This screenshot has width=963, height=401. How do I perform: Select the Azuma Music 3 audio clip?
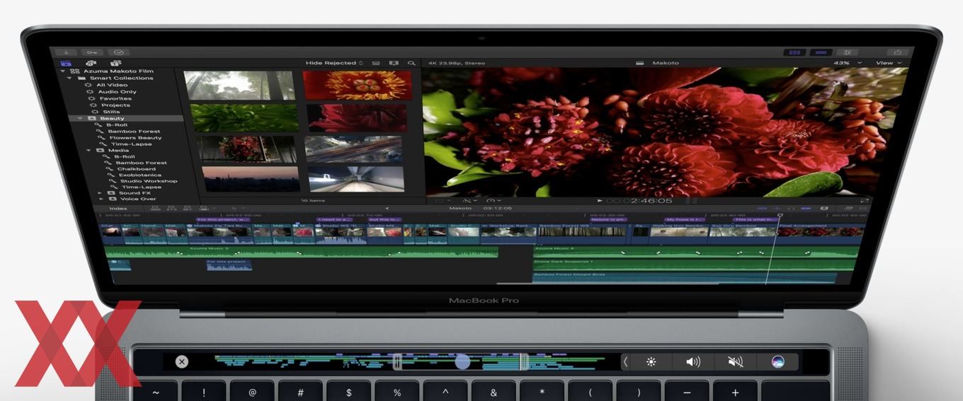(301, 252)
